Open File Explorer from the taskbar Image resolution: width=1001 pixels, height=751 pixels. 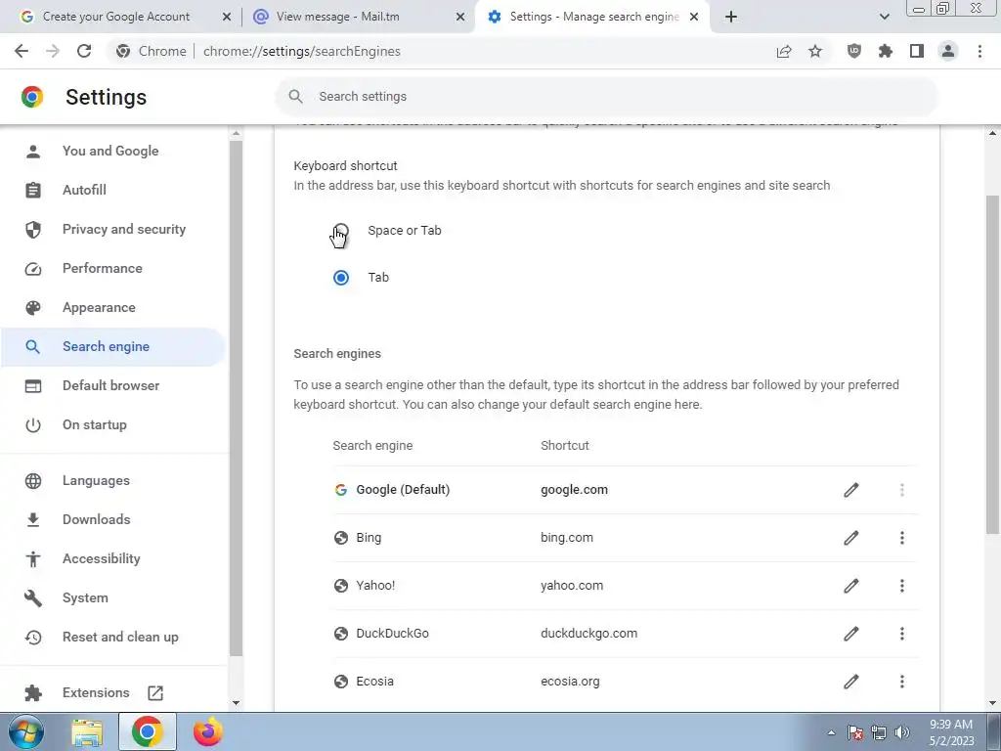tap(87, 732)
